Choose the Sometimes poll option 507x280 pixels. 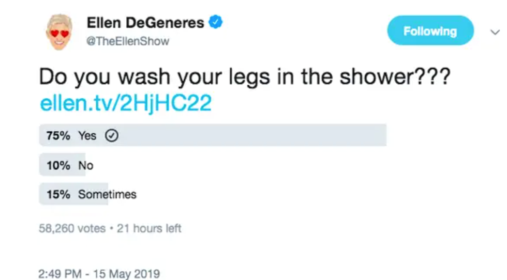[x=107, y=194]
